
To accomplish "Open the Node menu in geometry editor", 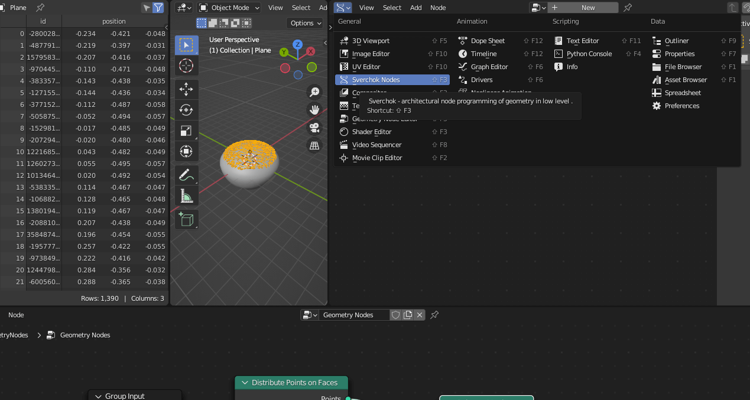I will [16, 315].
